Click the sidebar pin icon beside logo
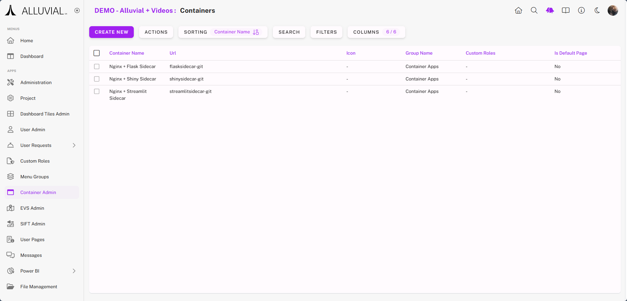This screenshot has width=627, height=301. 77,10
